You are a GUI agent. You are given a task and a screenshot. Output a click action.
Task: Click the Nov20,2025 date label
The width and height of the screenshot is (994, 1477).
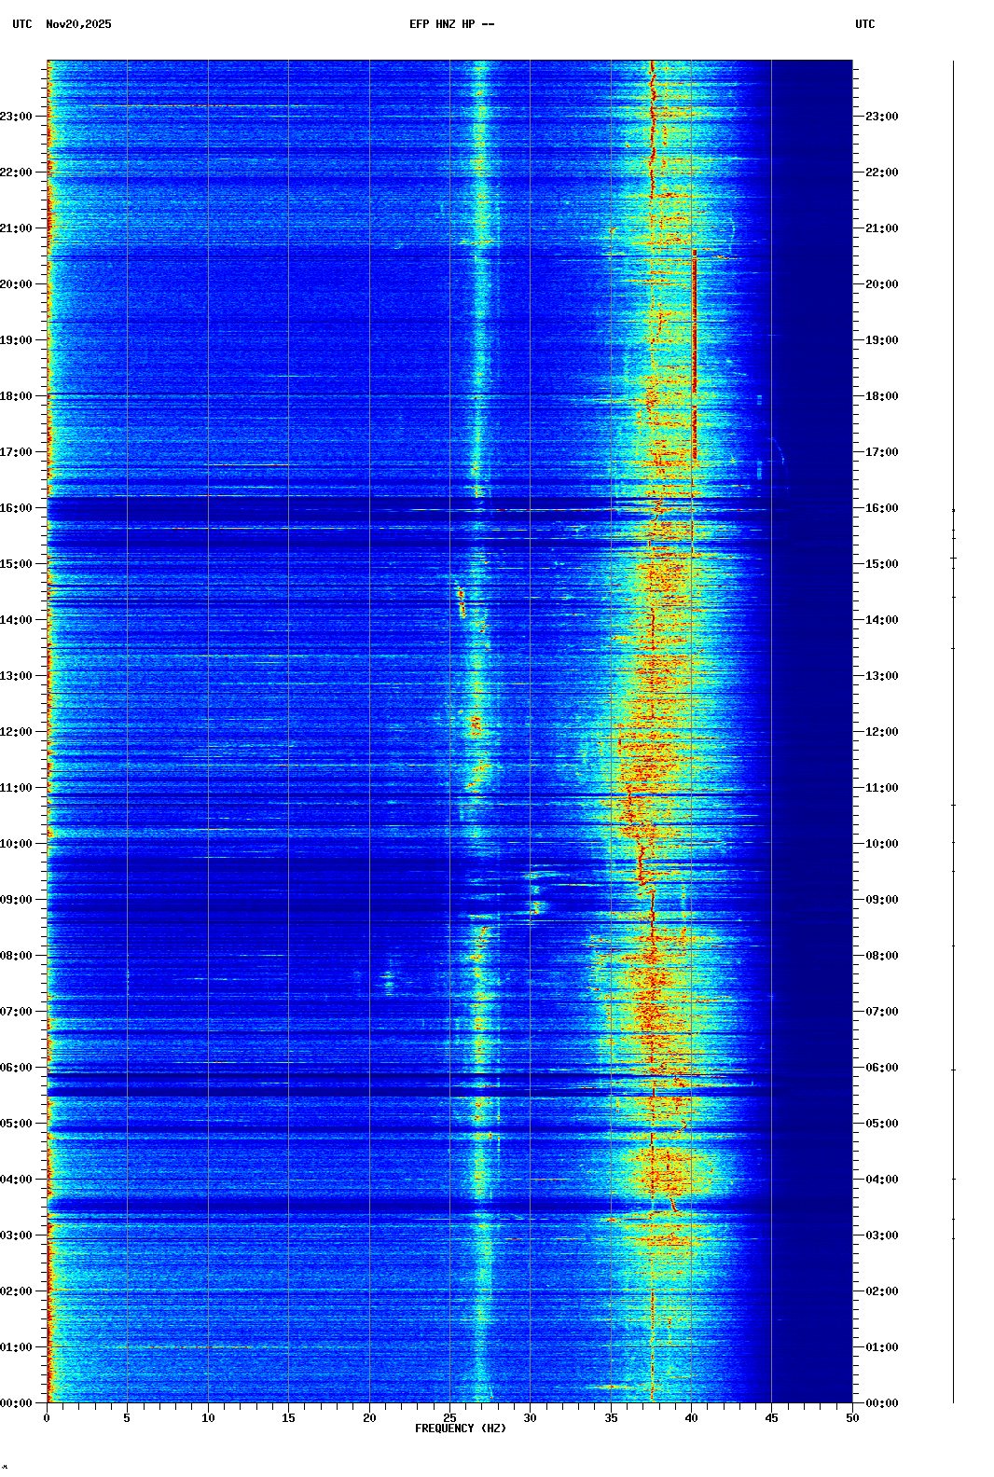[x=78, y=24]
